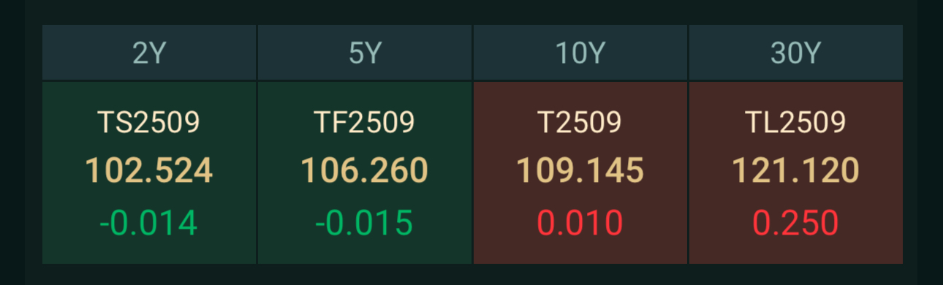
Task: Pick the red tile under 30Y header
Action: tap(796, 172)
